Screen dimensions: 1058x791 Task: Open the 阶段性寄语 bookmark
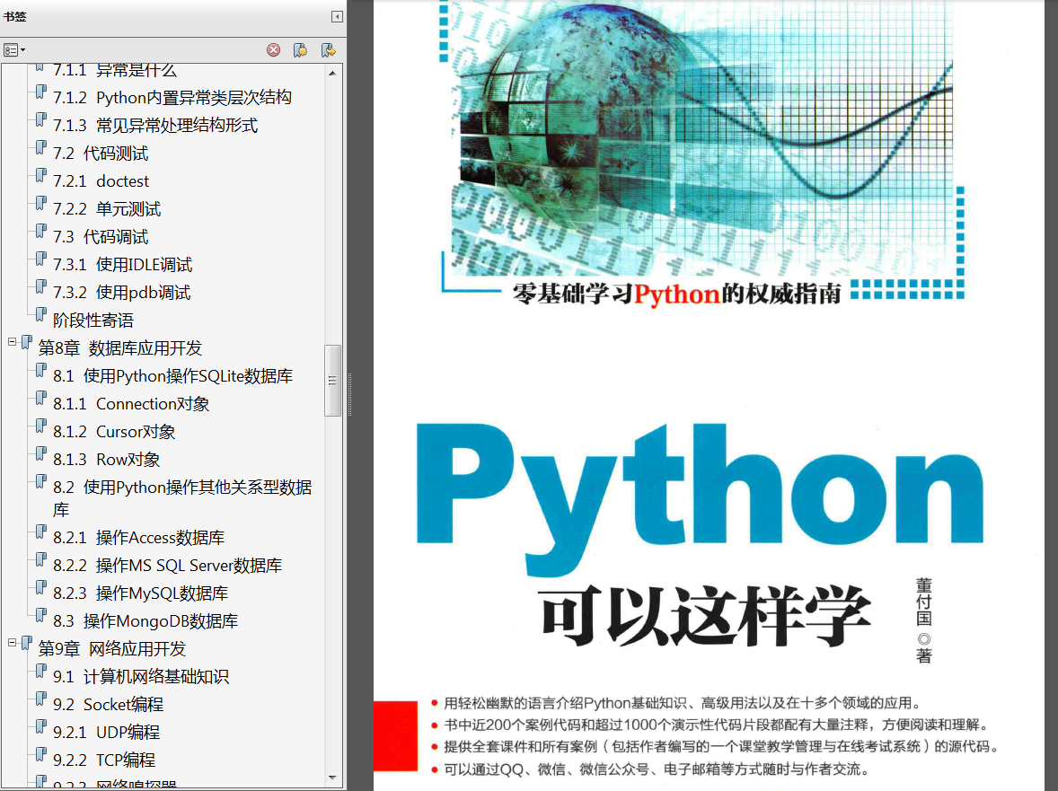click(x=93, y=321)
